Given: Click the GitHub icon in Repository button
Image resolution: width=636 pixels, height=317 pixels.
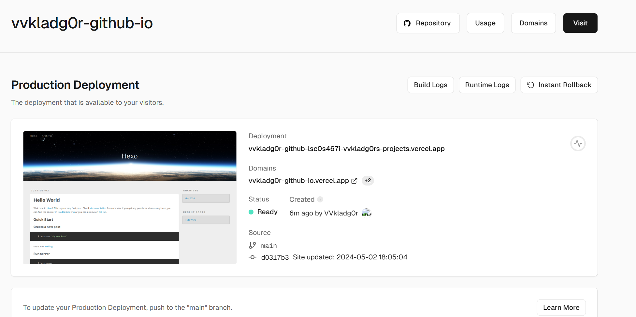Looking at the screenshot, I should (x=407, y=23).
